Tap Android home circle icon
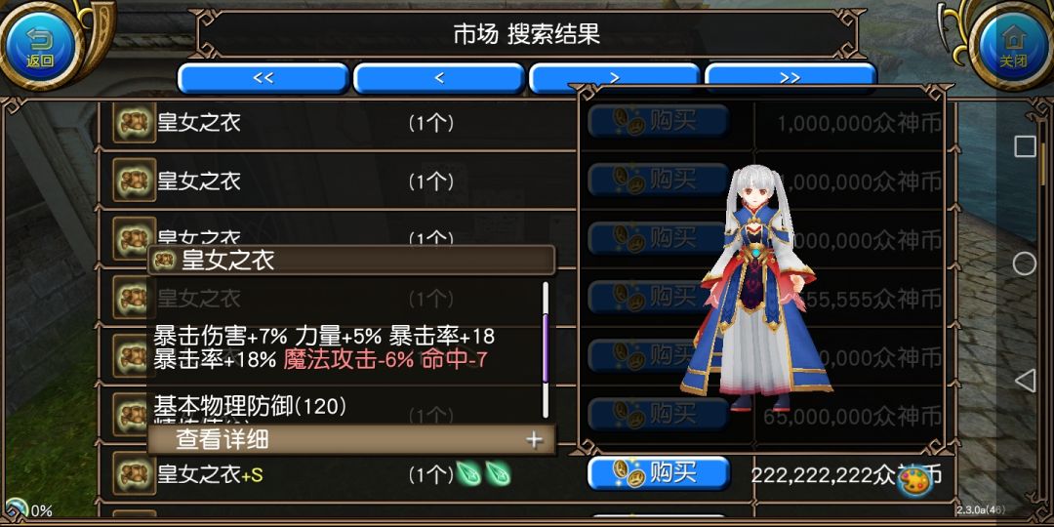1054x527 pixels. coord(1025,263)
